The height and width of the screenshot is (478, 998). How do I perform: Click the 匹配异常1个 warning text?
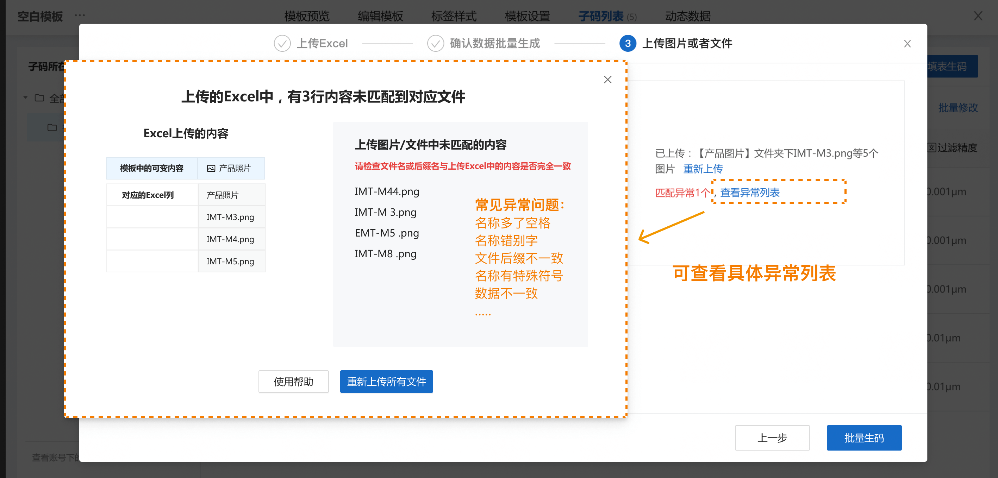click(683, 193)
